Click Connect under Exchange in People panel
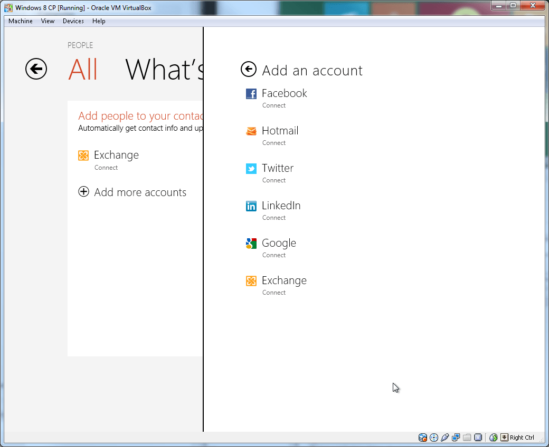Image resolution: width=549 pixels, height=447 pixels. pyautogui.click(x=106, y=168)
